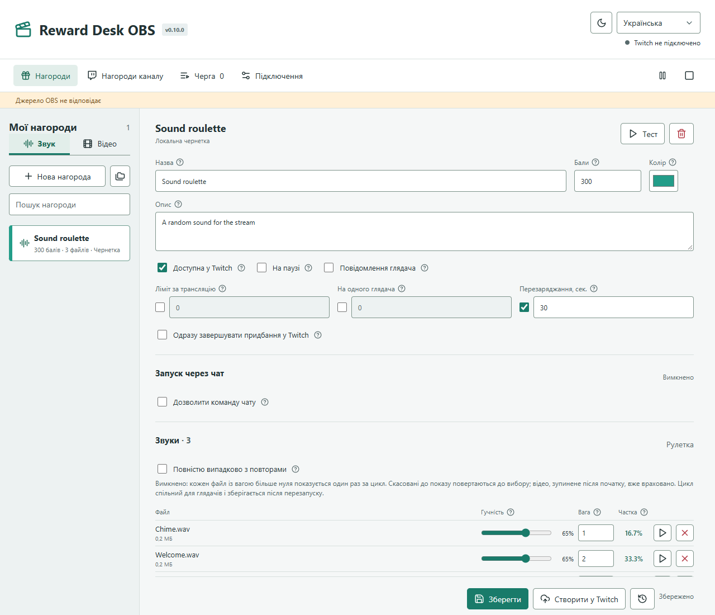Enable the На паузі checkbox

click(262, 268)
